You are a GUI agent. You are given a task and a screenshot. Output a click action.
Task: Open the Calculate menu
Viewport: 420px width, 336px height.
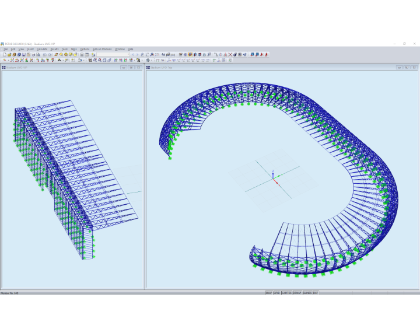42,49
